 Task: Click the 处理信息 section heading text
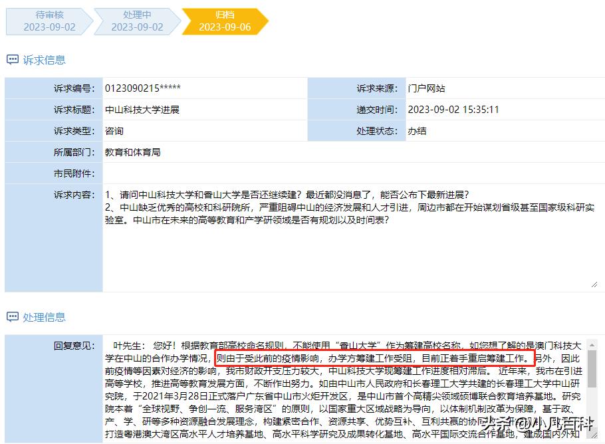pos(45,317)
